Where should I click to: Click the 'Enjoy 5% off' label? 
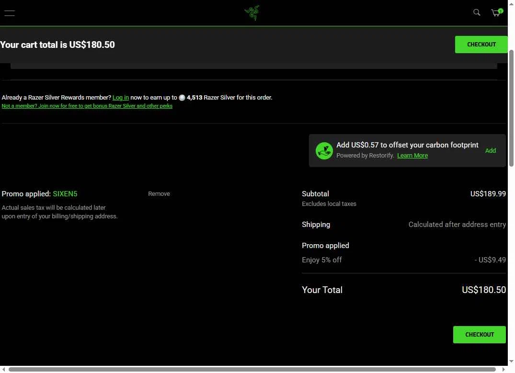(x=321, y=260)
